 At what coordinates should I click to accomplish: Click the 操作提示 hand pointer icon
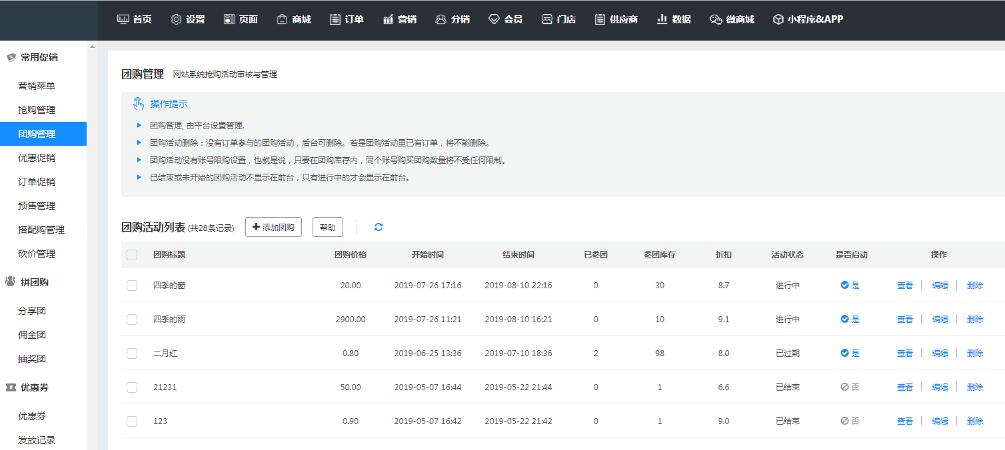click(x=139, y=104)
